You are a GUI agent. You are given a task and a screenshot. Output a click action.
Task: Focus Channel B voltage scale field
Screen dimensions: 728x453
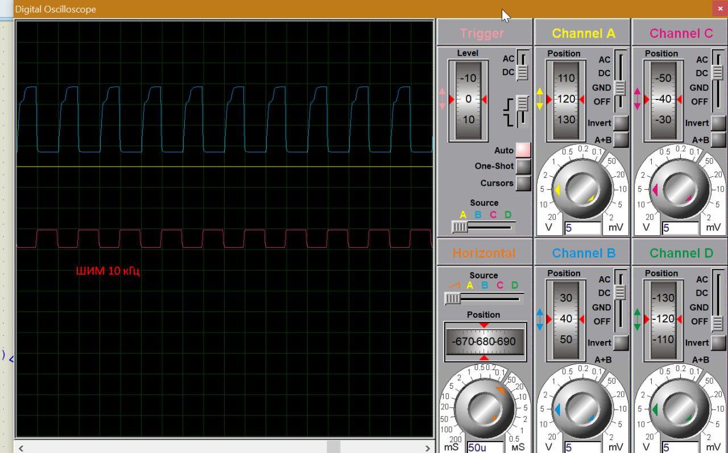(x=582, y=447)
